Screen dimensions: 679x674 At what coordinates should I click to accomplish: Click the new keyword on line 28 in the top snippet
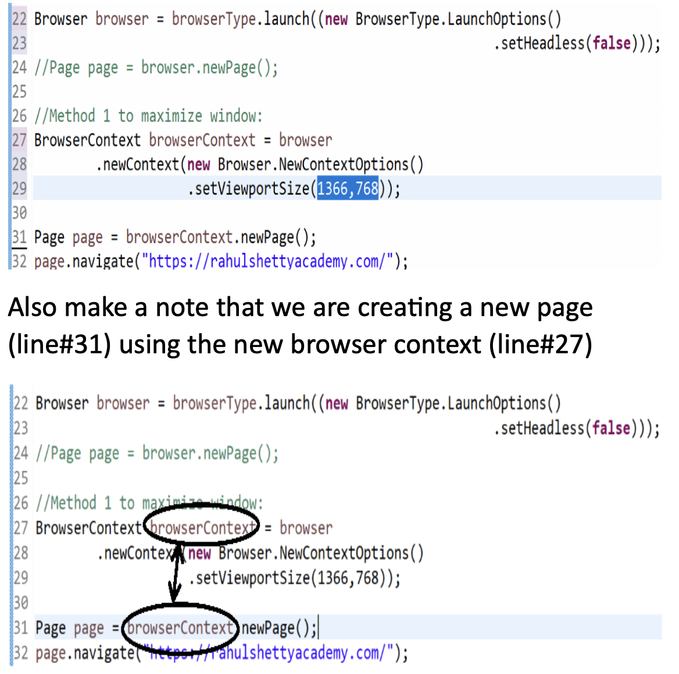(198, 165)
